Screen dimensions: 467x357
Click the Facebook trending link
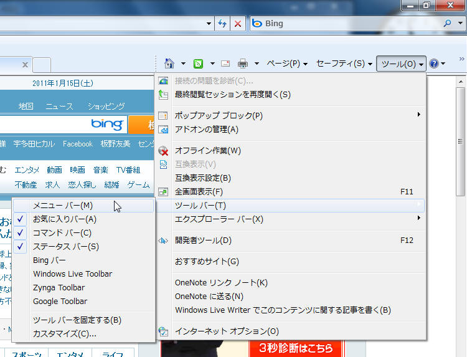(78, 144)
